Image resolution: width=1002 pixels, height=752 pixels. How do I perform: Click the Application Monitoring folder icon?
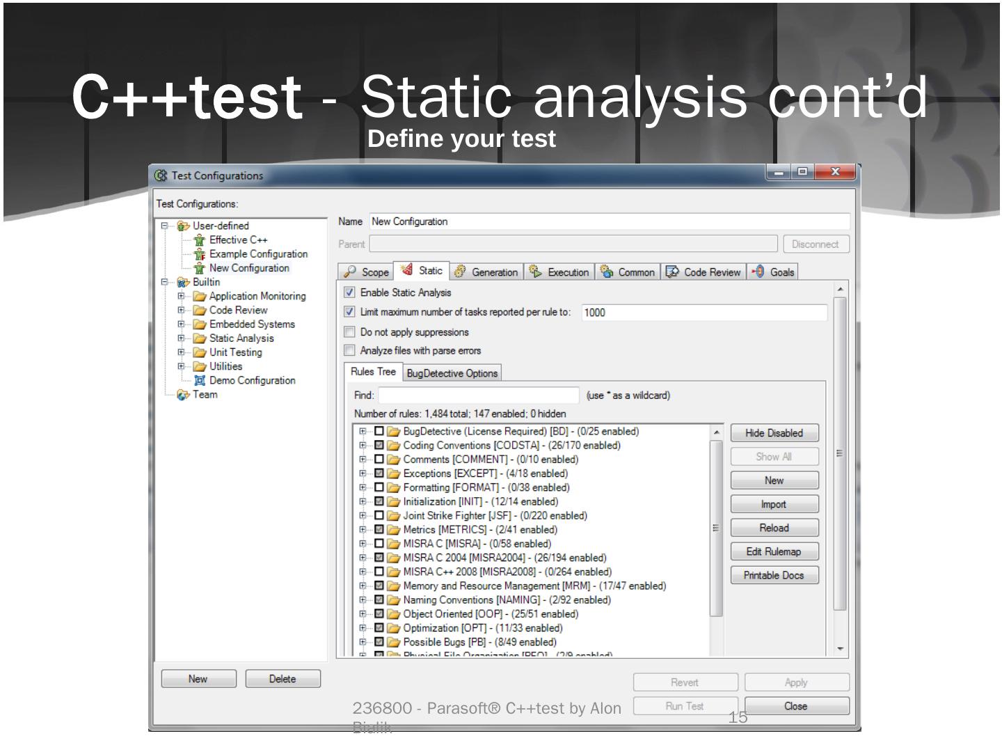point(200,297)
